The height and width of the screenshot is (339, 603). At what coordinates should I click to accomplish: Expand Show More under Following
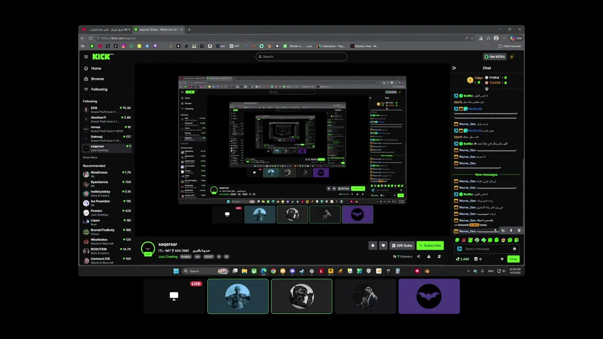90,157
